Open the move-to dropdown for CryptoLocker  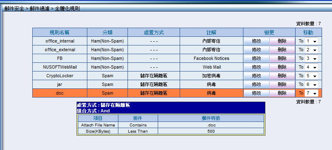click(311, 76)
